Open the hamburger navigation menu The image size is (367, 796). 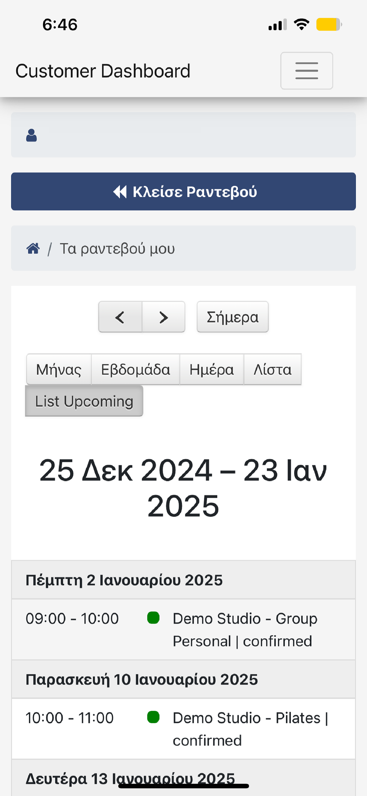pos(306,71)
